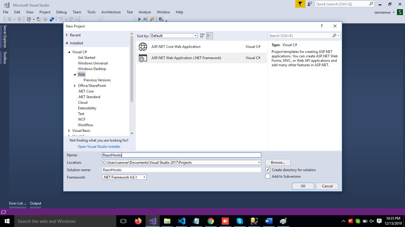Click the help question mark in New Project dialog
Image resolution: width=405 pixels, height=227 pixels.
tap(322, 26)
